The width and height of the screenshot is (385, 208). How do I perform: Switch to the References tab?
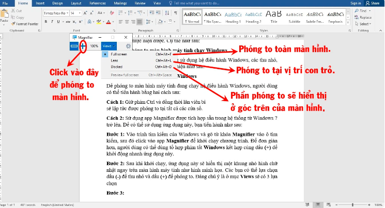click(x=98, y=3)
